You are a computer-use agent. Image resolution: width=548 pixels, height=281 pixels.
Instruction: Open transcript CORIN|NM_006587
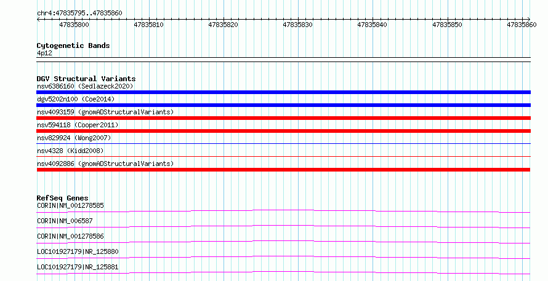[x=65, y=221]
